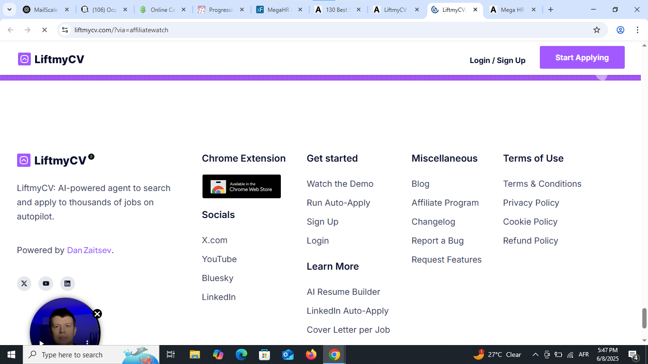648x364 pixels.
Task: Switch to the 130 Best tab
Action: [x=338, y=9]
